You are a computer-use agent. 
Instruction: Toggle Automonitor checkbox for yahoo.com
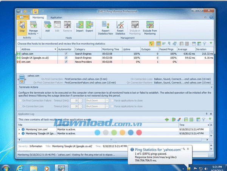[66, 54]
